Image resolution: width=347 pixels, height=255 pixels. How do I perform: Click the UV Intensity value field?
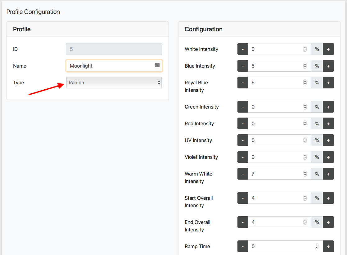[280, 141]
